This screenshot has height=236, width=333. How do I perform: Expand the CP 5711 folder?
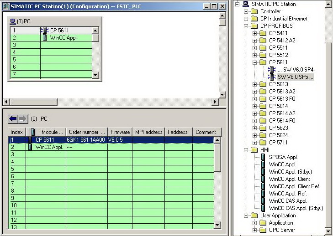(254, 143)
